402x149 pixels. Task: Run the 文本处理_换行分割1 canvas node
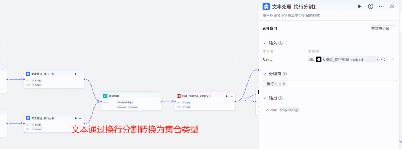76,118
